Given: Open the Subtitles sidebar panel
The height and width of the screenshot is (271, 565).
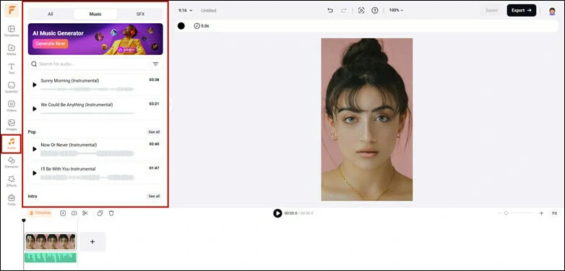Looking at the screenshot, I should (12, 87).
